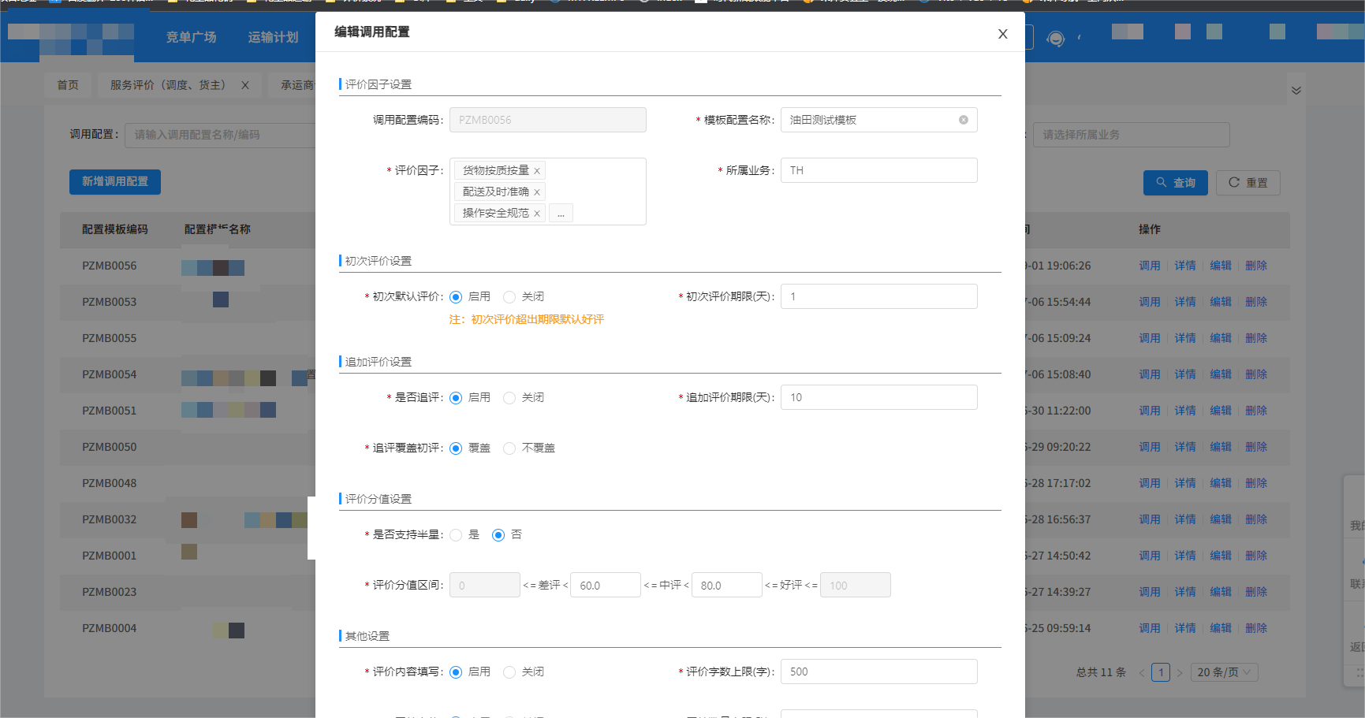Remove the 操作安全规范 factor tag
The width and height of the screenshot is (1365, 718).
(537, 214)
